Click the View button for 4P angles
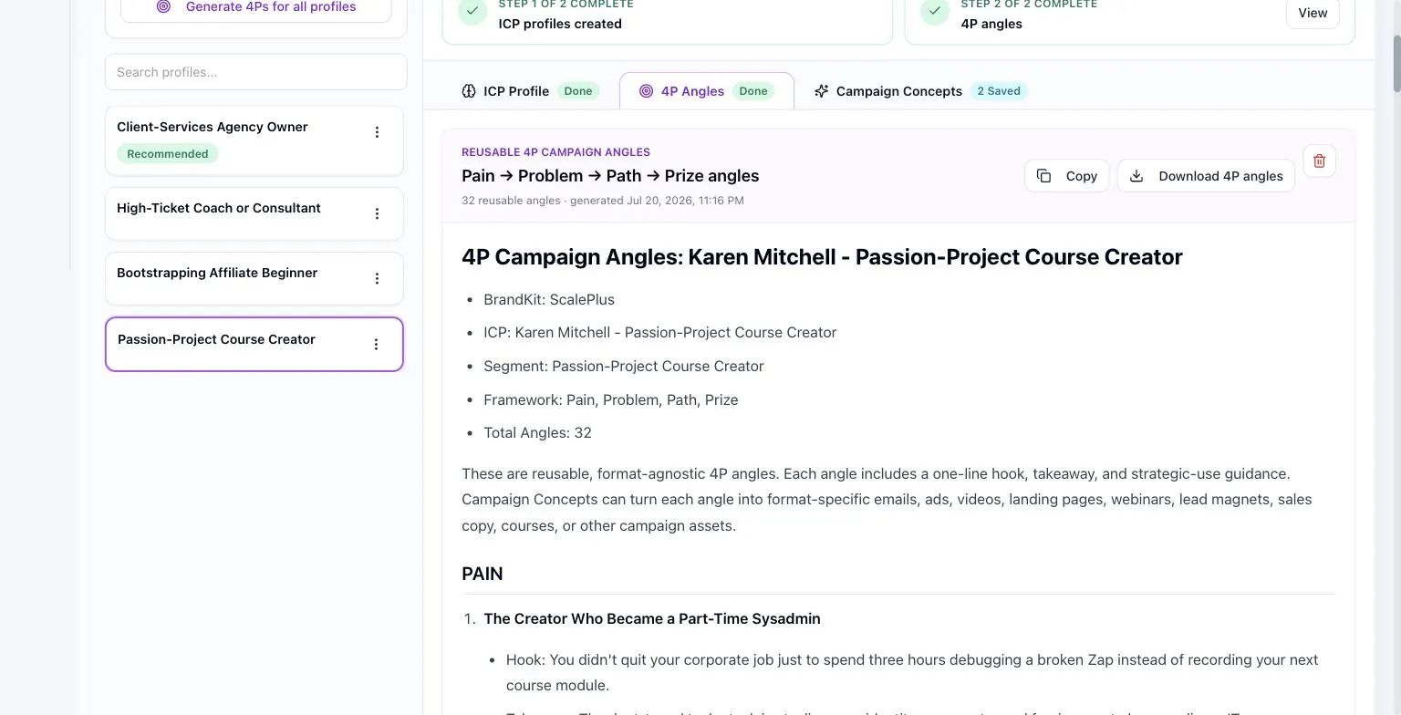The image size is (1401, 715). tap(1313, 13)
